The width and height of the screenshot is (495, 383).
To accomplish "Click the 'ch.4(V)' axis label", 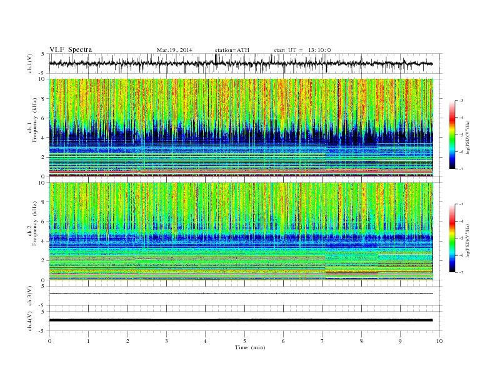I will (30, 321).
